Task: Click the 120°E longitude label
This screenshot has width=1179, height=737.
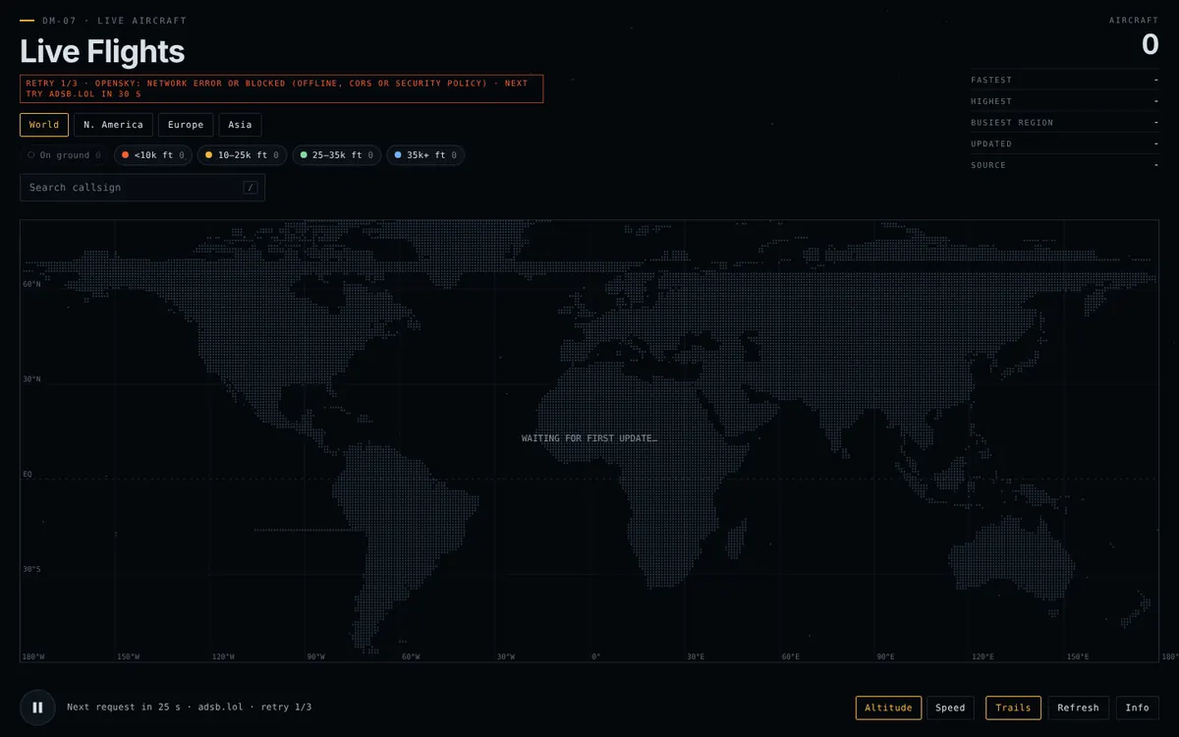Action: pos(982,656)
